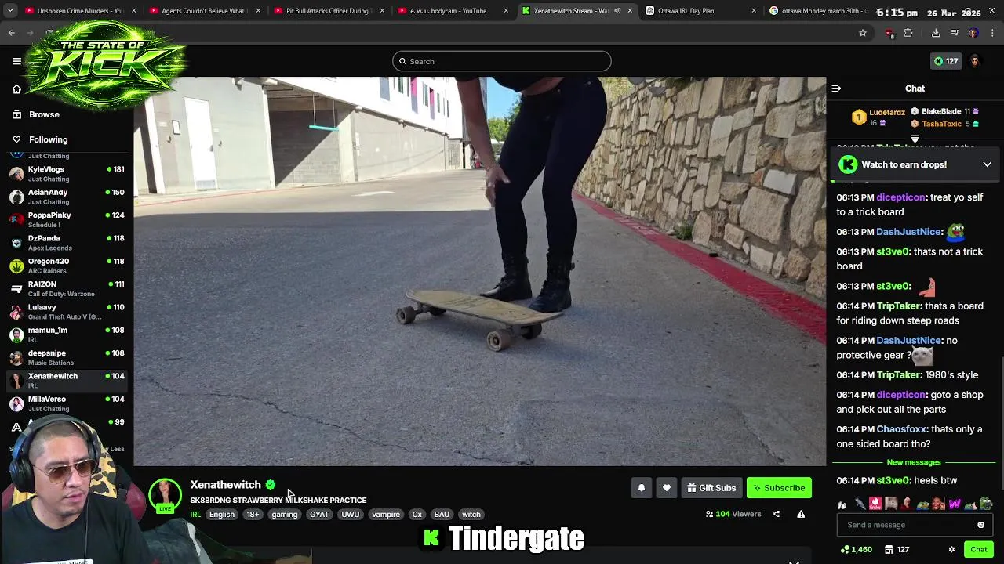Focus the Kick search box
This screenshot has height=564, width=1004.
502,61
